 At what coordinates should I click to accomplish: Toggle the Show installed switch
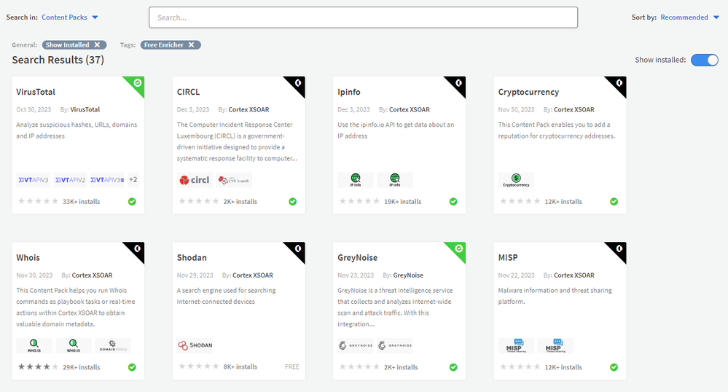[704, 60]
